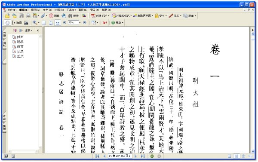Close the bookmarks panel with X

(38, 31)
